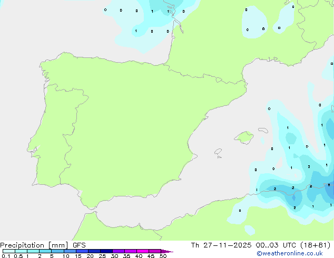Click the 'Precipitation [mm] GFS' title text

pos(43,245)
